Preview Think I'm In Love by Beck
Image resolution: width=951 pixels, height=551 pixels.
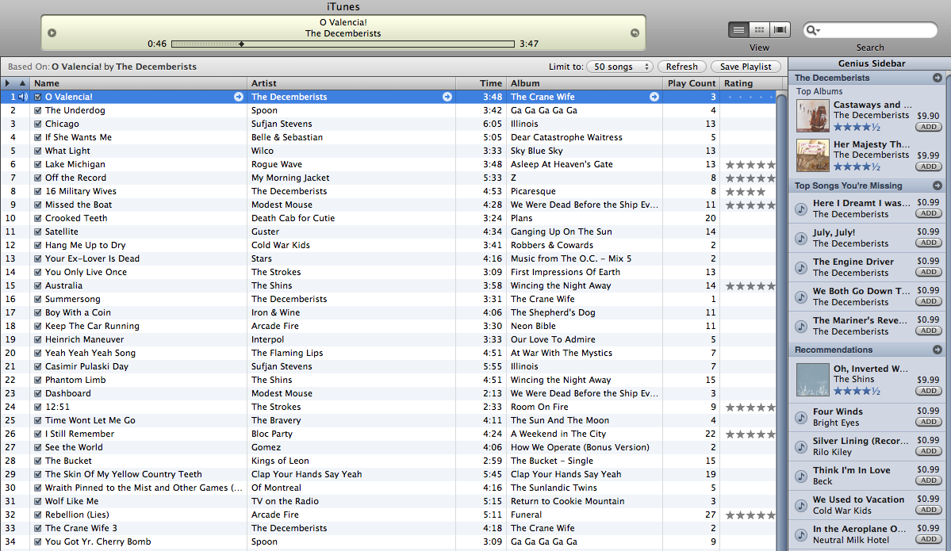coord(801,476)
